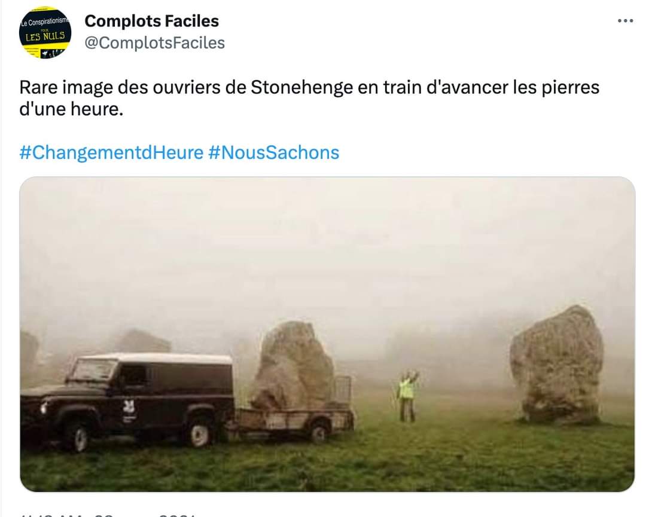Open the three-dot more options menu
Screen dimensions: 646x517
click(624, 21)
